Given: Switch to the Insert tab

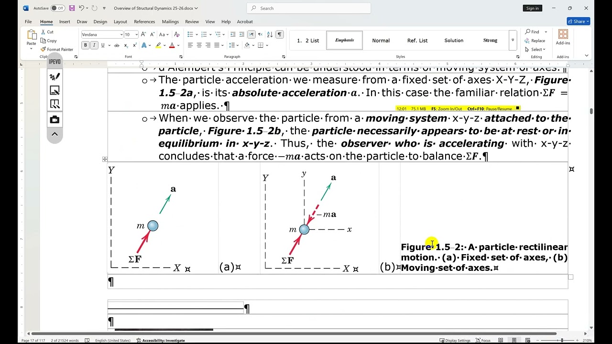Looking at the screenshot, I should tap(65, 21).
